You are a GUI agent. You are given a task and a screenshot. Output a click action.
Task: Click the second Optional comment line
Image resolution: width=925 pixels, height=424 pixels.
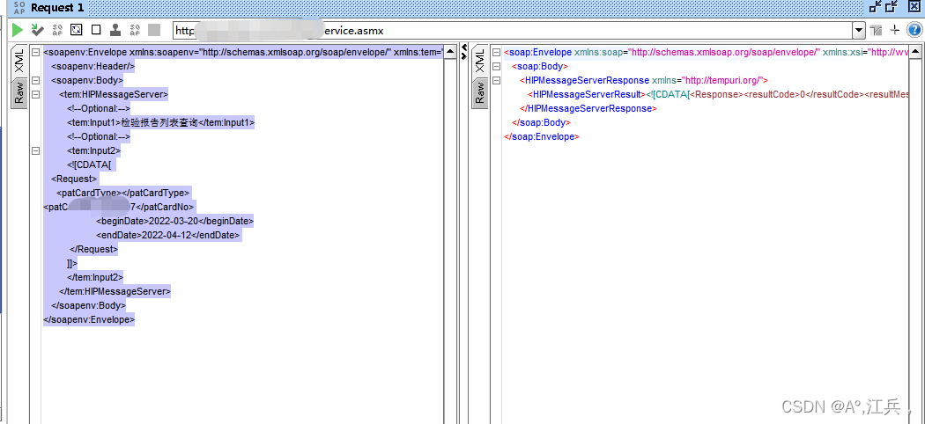(x=99, y=136)
